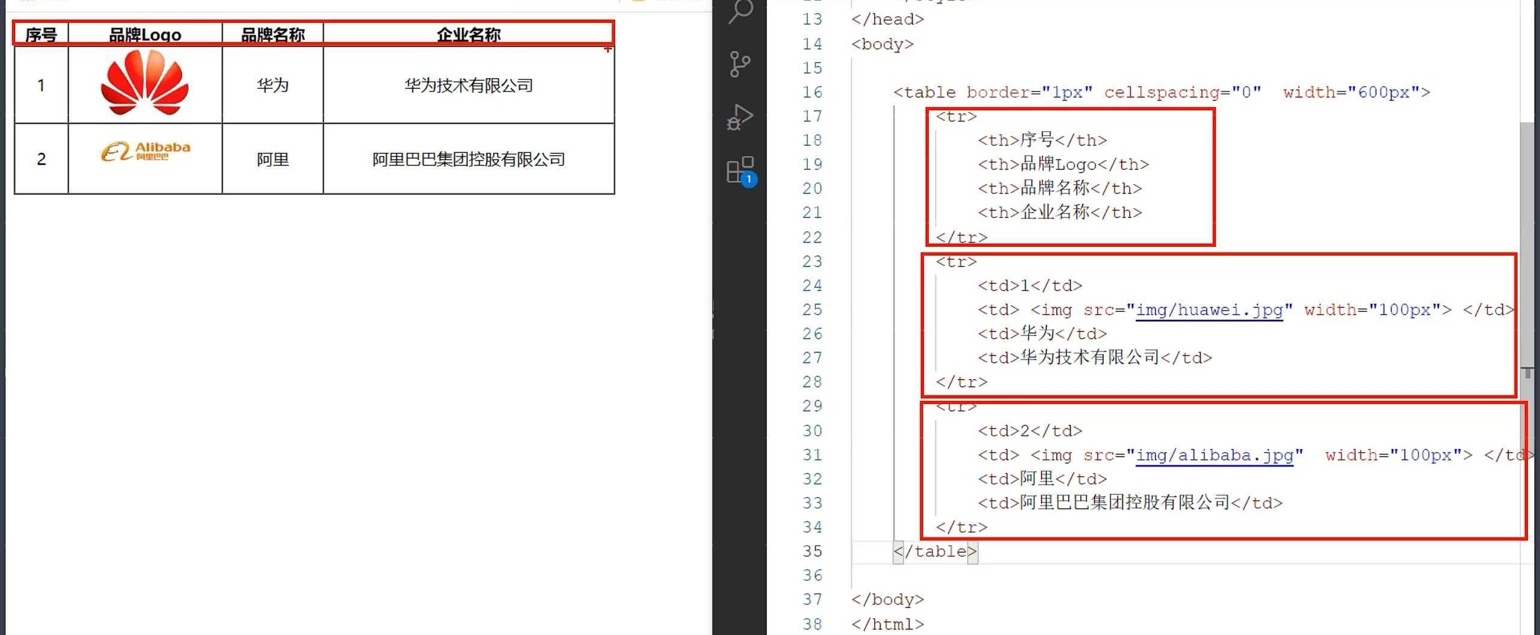The width and height of the screenshot is (1540, 635).
Task: Click the 序号 header cell
Action: (x=41, y=34)
